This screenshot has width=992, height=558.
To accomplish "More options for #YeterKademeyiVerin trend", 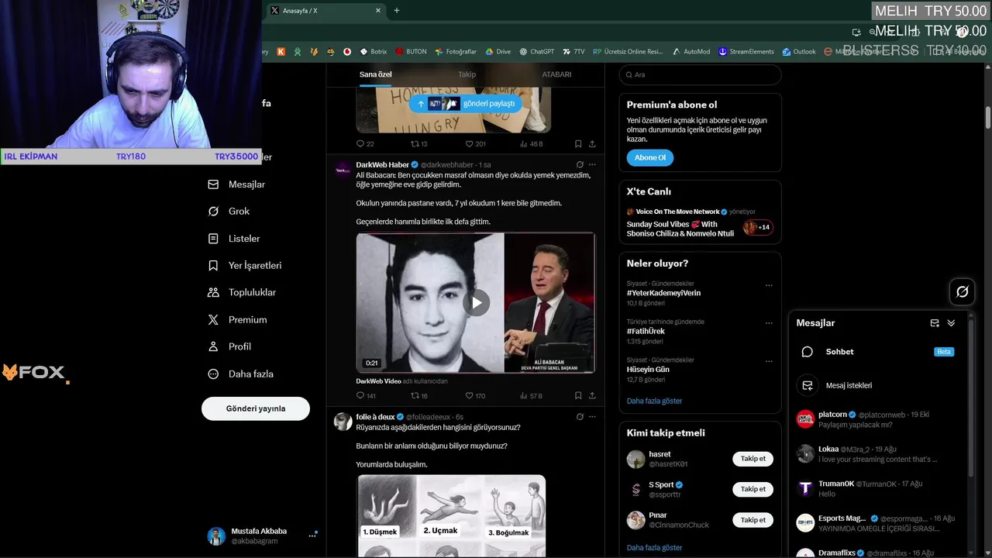I will (769, 285).
